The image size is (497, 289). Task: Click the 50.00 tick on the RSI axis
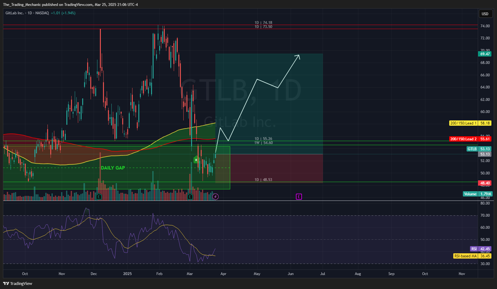[485, 240]
